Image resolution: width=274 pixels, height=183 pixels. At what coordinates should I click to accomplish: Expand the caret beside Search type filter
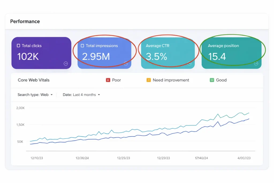[x=52, y=95]
